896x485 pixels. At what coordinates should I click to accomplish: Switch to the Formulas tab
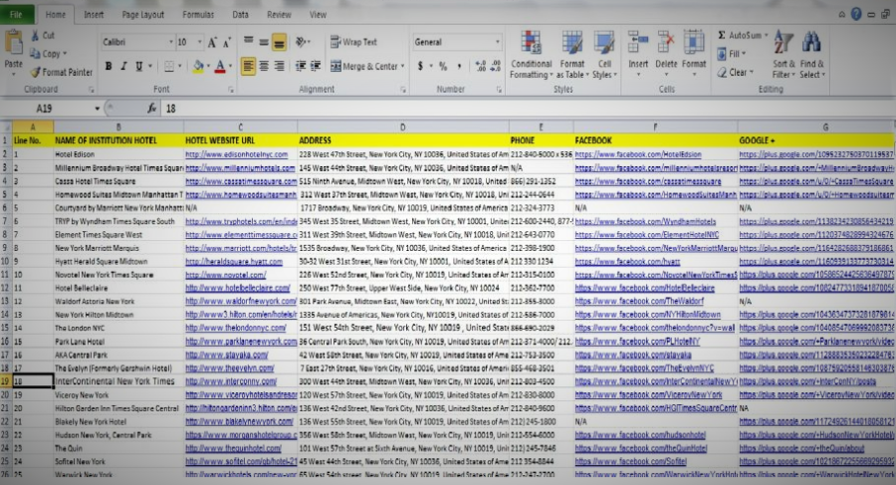(x=198, y=14)
